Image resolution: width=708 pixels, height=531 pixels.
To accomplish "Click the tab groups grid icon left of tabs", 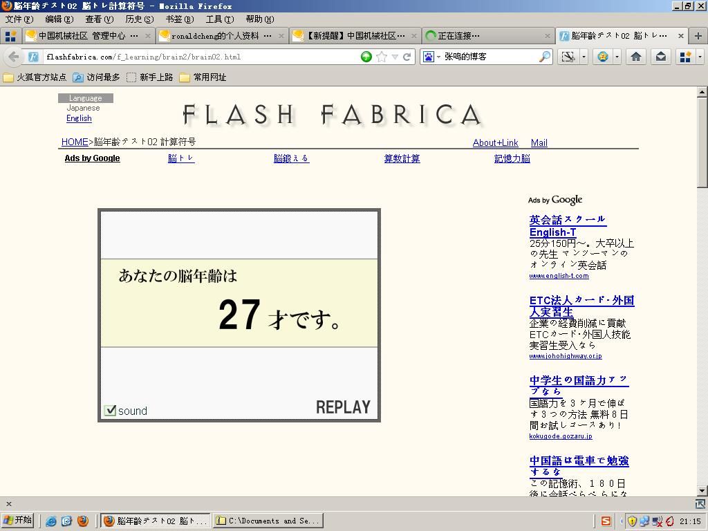I will coord(10,36).
